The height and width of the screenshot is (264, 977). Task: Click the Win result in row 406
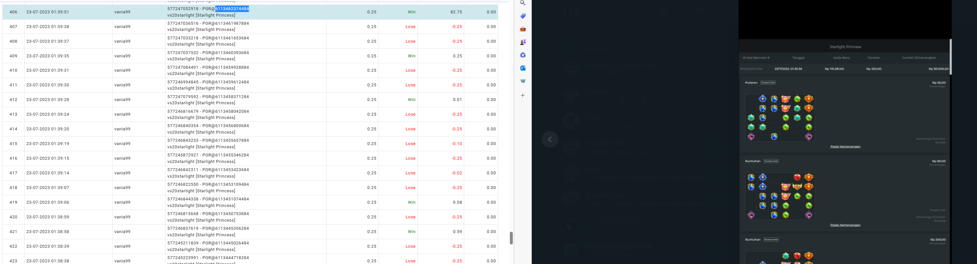pos(411,12)
